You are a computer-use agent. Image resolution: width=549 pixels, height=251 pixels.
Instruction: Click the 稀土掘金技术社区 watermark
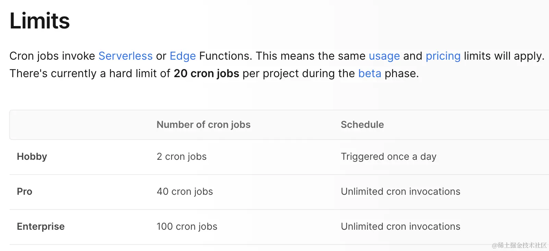click(519, 245)
